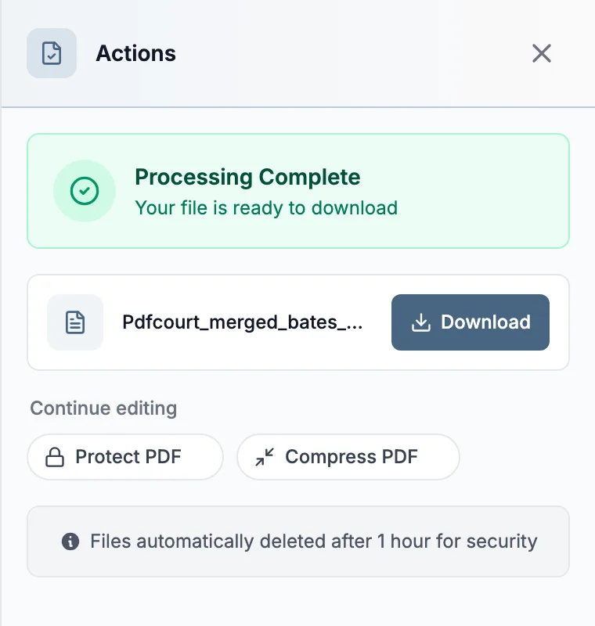Download the merged bates PDF file
595x626 pixels.
(470, 322)
